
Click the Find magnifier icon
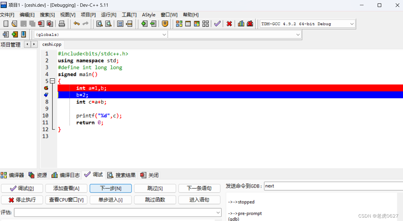coord(99,24)
